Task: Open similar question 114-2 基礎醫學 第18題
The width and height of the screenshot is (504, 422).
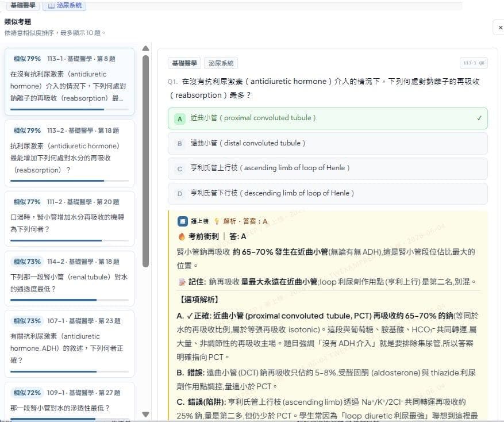Action: pyautogui.click(x=70, y=278)
